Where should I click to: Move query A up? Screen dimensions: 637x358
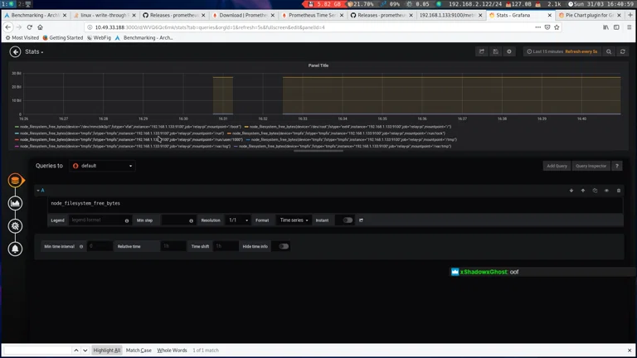point(583,191)
